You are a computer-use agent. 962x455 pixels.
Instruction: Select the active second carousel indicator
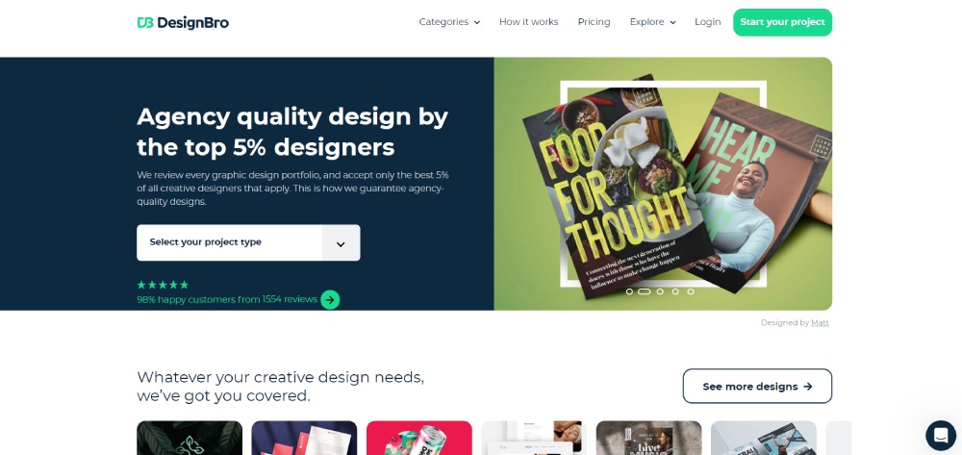tap(645, 291)
